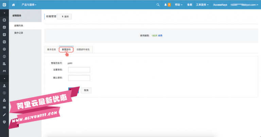Click the 邮箱服务 sidebar header
The image size is (261, 137).
[25, 16]
